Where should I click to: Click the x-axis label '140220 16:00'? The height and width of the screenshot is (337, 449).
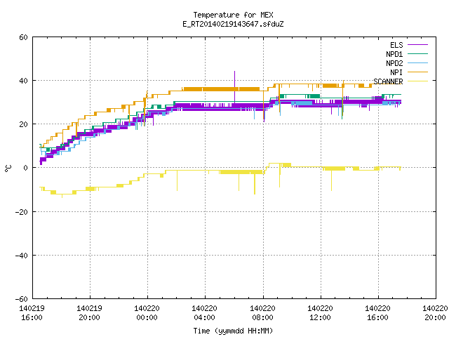click(377, 313)
